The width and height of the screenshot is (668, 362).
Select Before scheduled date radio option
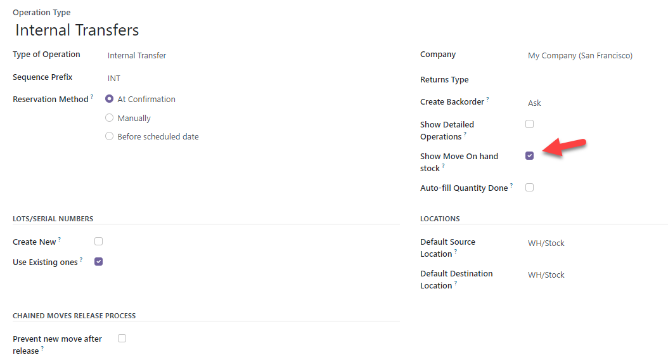pos(110,136)
